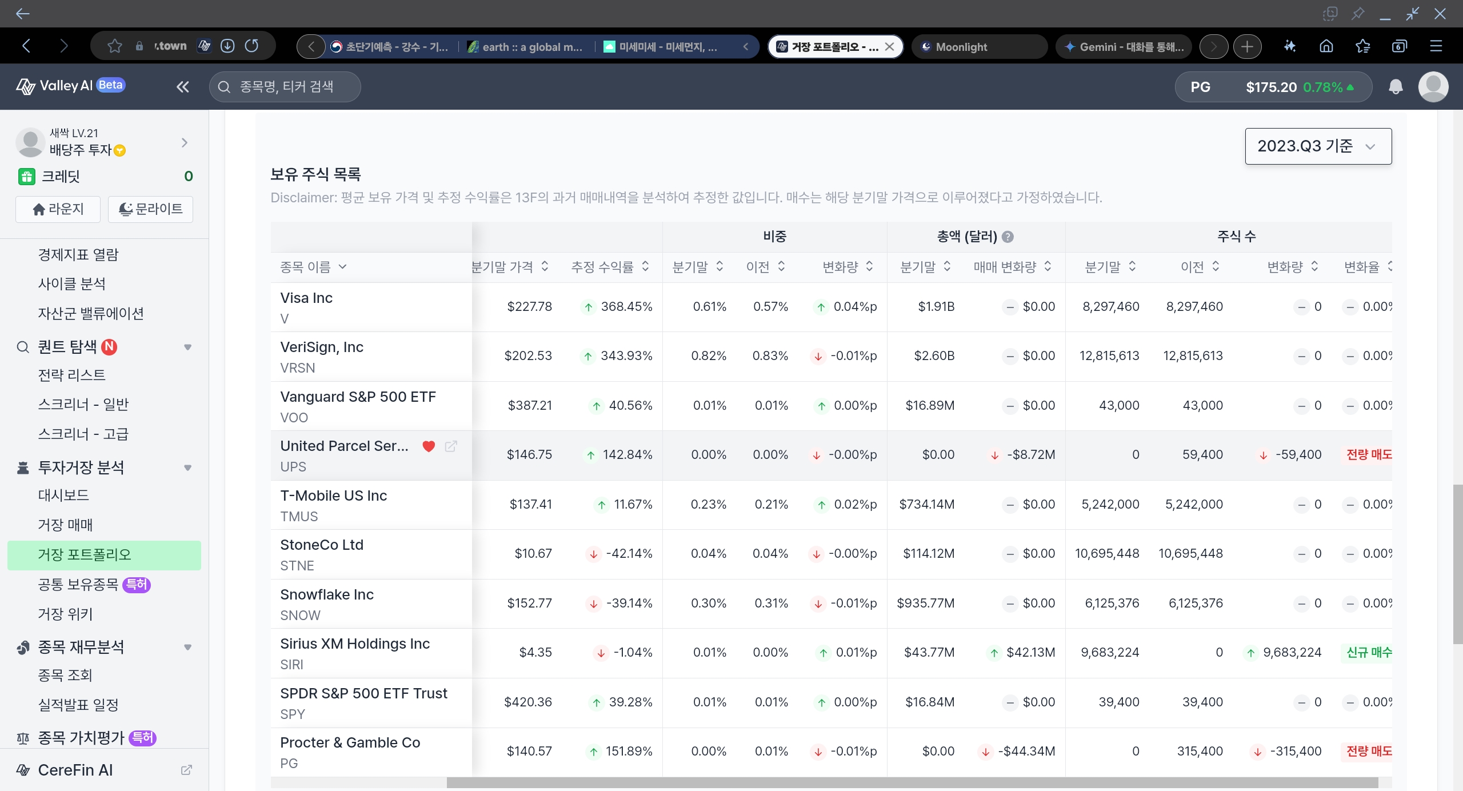This screenshot has width=1463, height=791.
Task: Click the browser home icon
Action: (x=1326, y=46)
